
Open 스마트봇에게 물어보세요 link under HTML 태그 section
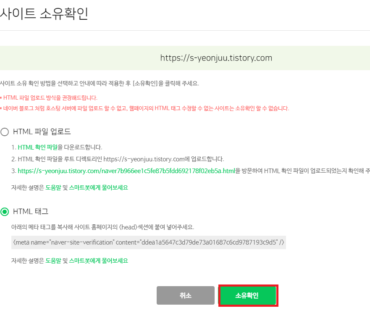pyautogui.click(x=98, y=261)
